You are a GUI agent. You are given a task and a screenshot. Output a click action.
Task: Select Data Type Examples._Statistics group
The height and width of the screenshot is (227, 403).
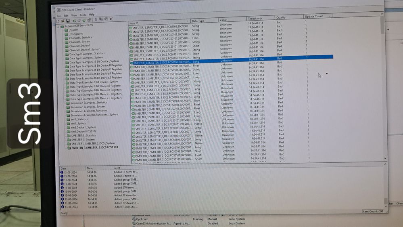click(87, 54)
